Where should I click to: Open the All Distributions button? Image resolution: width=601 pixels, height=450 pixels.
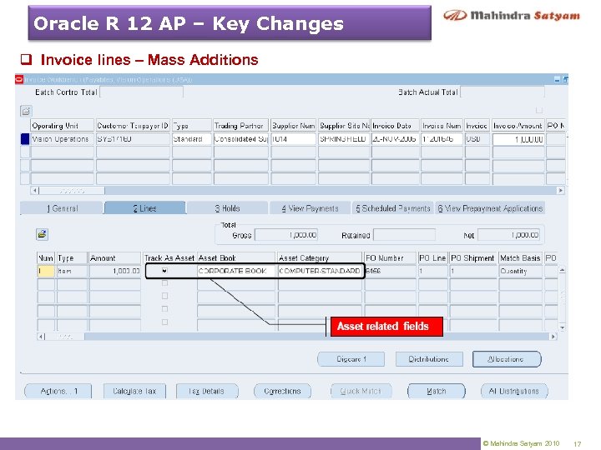[514, 391]
